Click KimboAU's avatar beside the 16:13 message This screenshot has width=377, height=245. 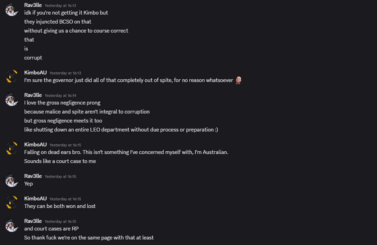pos(11,76)
